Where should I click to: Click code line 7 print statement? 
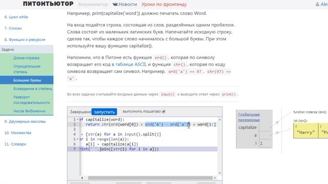119,149
